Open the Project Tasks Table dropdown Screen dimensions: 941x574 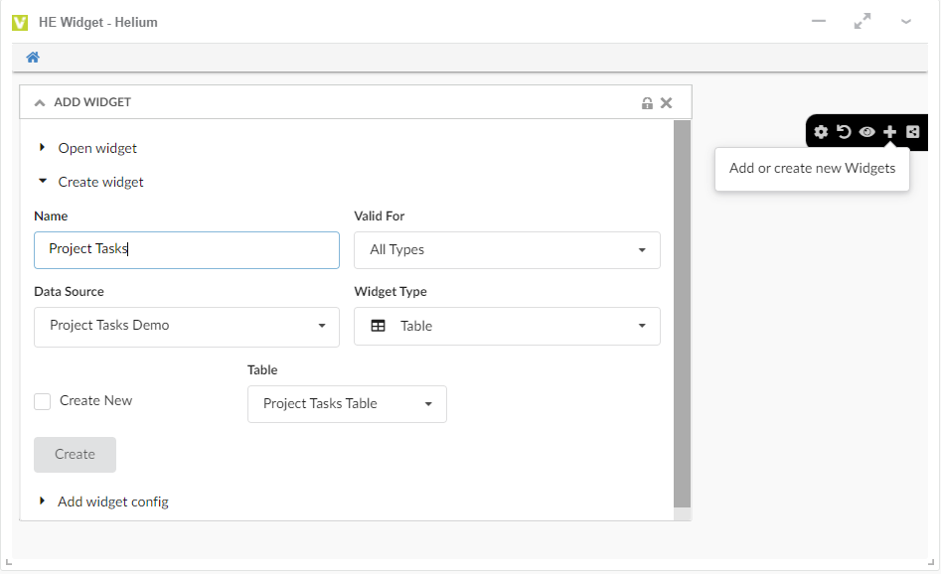(x=347, y=404)
